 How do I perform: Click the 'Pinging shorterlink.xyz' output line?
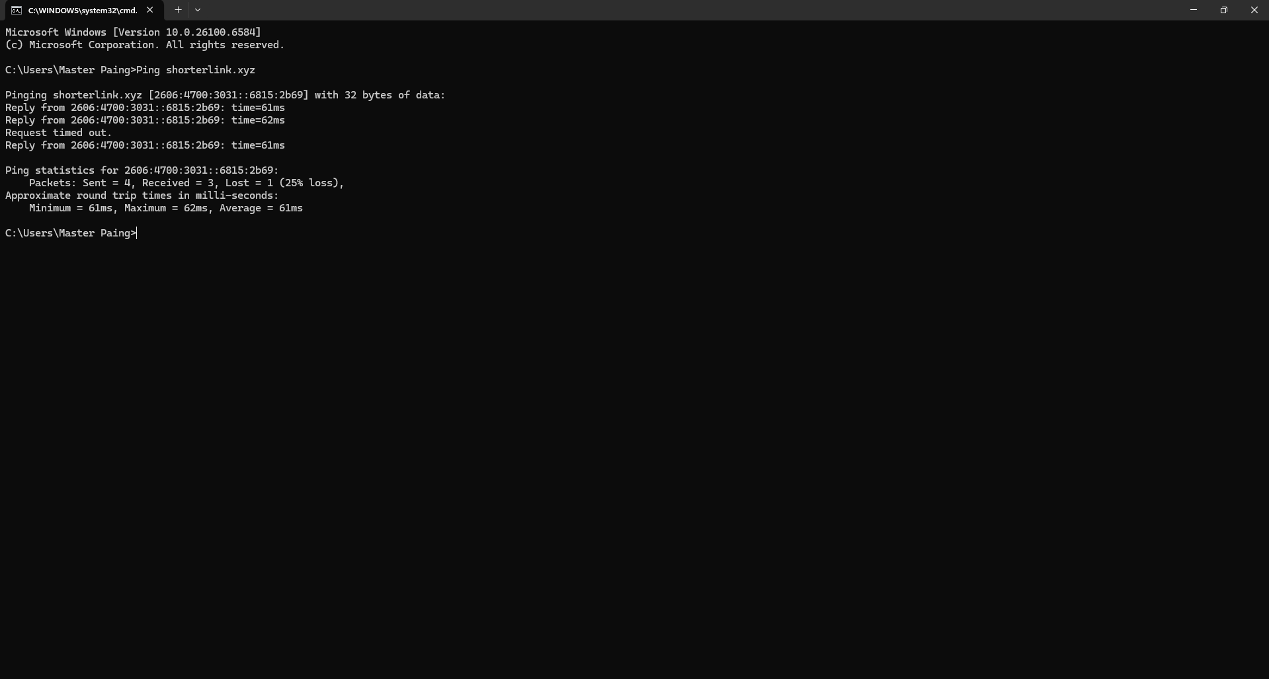(x=225, y=95)
